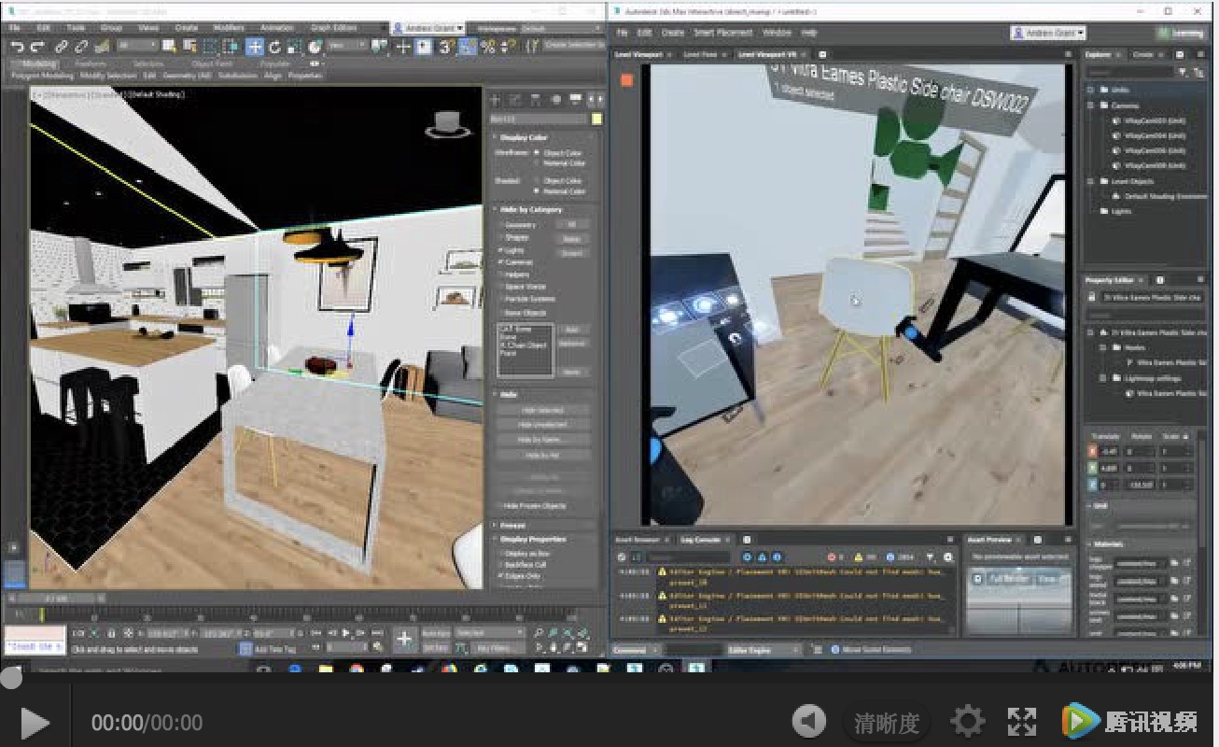This screenshot has width=1219, height=747.
Task: Click the Learning button
Action: click(1180, 33)
